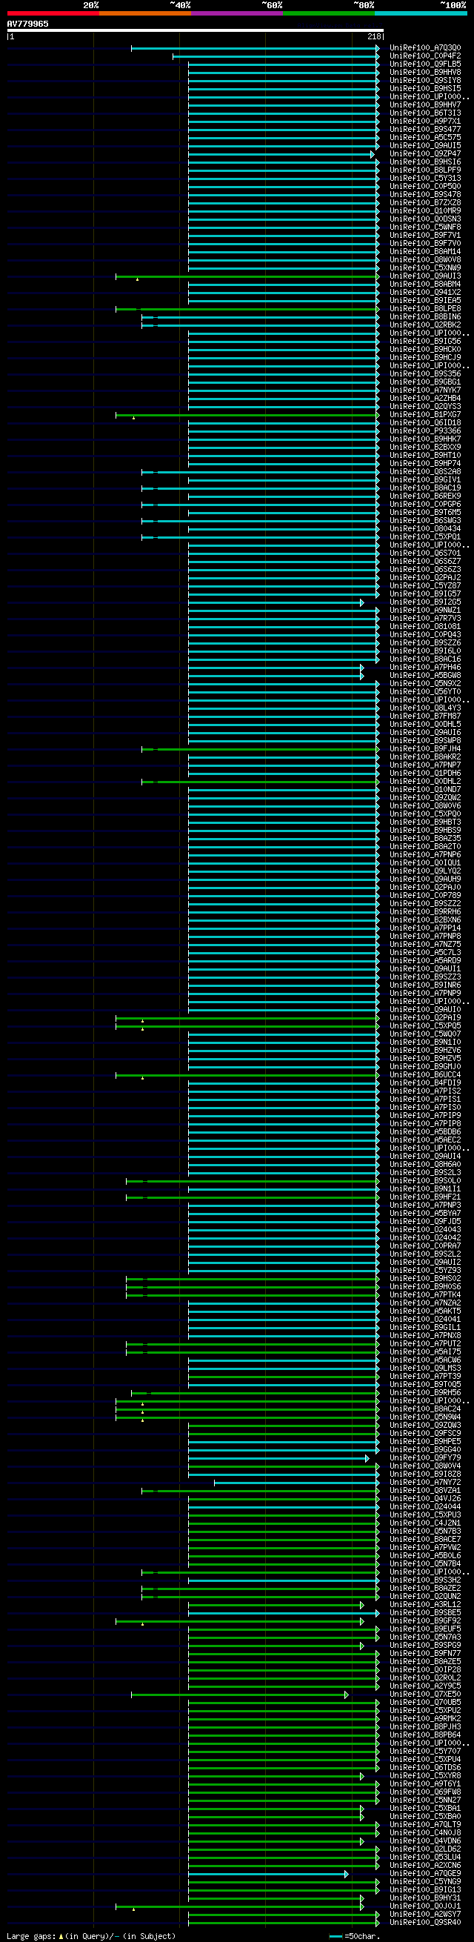Click the cyan ~100% identity legend segment
Viewport: 474px width, 1942px height.
click(x=421, y=13)
